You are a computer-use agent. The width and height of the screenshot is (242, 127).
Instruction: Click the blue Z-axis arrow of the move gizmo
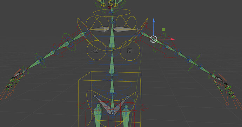click(154, 21)
